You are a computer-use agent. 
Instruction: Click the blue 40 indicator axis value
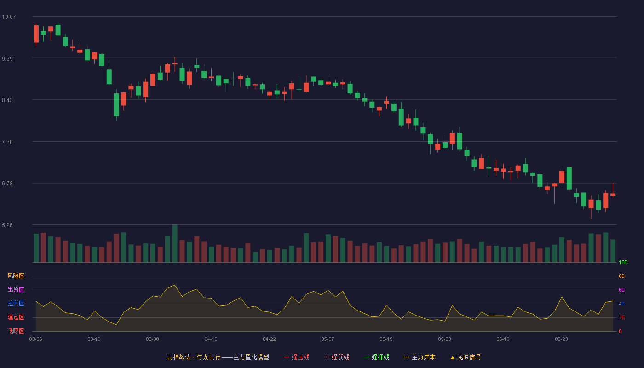(621, 304)
